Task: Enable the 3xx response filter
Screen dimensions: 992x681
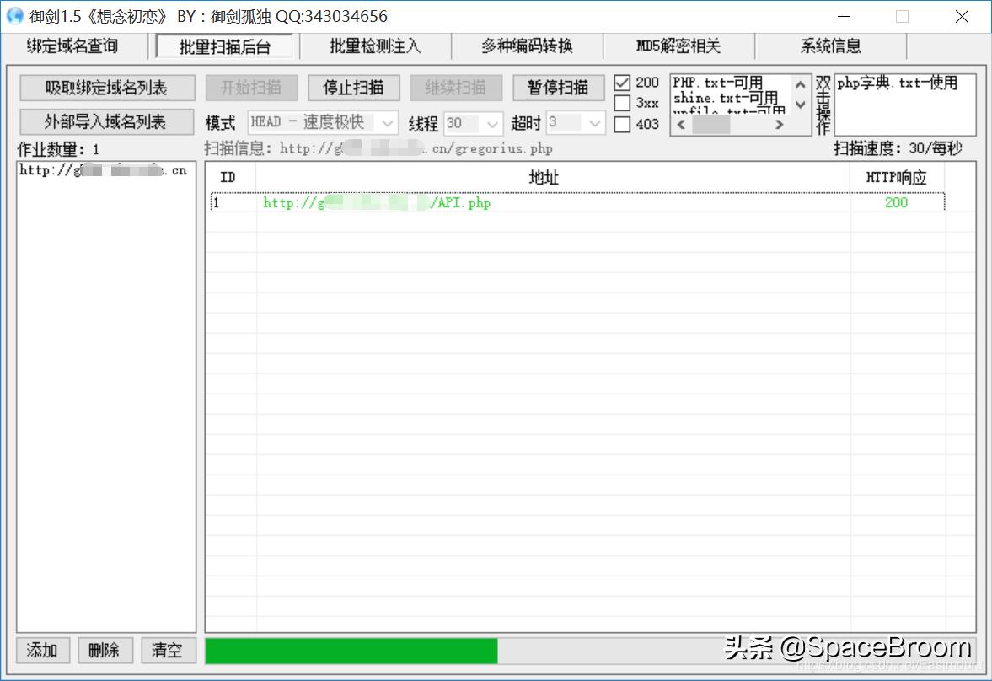Action: tap(622, 103)
